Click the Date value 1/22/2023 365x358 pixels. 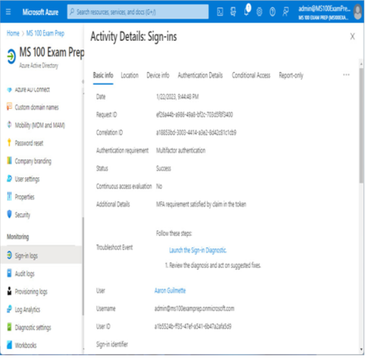(177, 97)
